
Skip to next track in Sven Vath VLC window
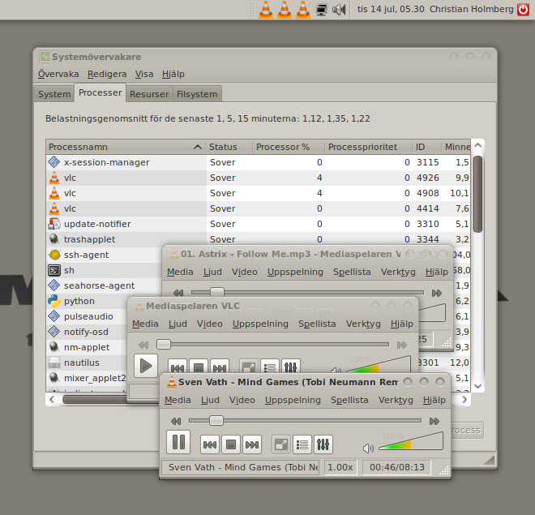(x=252, y=444)
